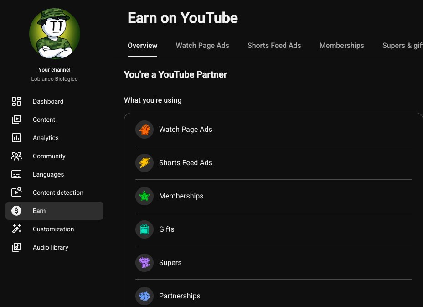This screenshot has height=307, width=423.
Task: Click the teal Gifts box icon
Action: coord(144,229)
